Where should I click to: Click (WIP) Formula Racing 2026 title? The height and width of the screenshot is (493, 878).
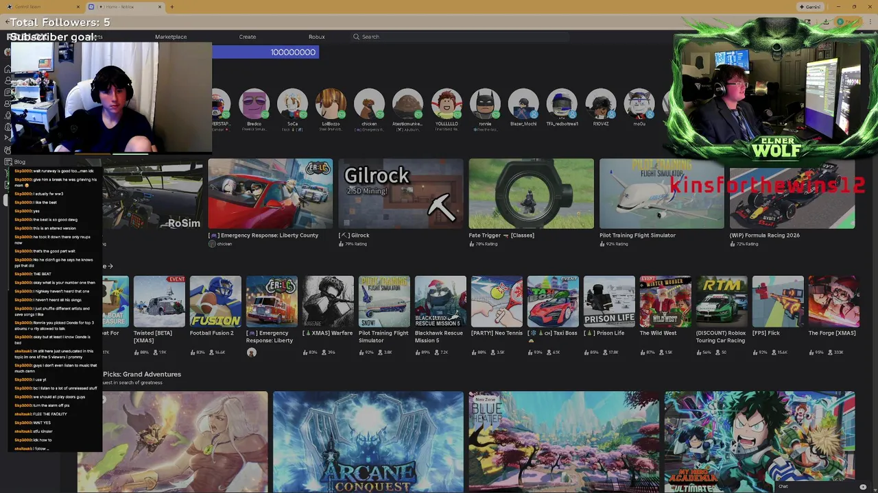pos(764,236)
